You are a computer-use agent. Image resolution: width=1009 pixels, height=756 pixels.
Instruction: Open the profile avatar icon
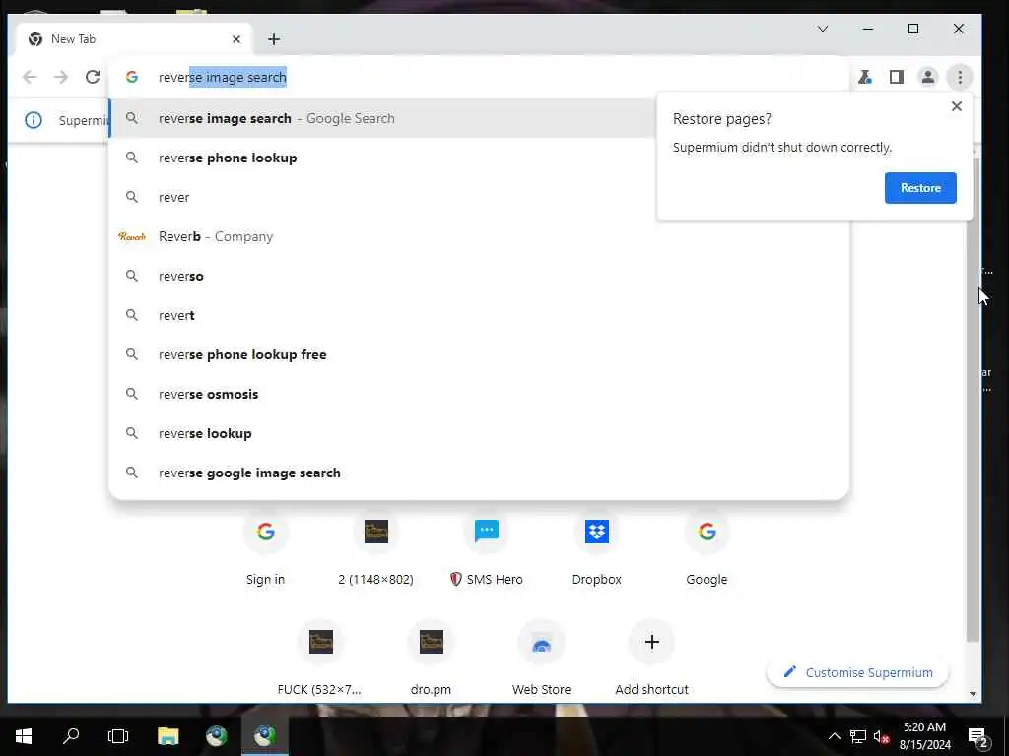coord(928,77)
